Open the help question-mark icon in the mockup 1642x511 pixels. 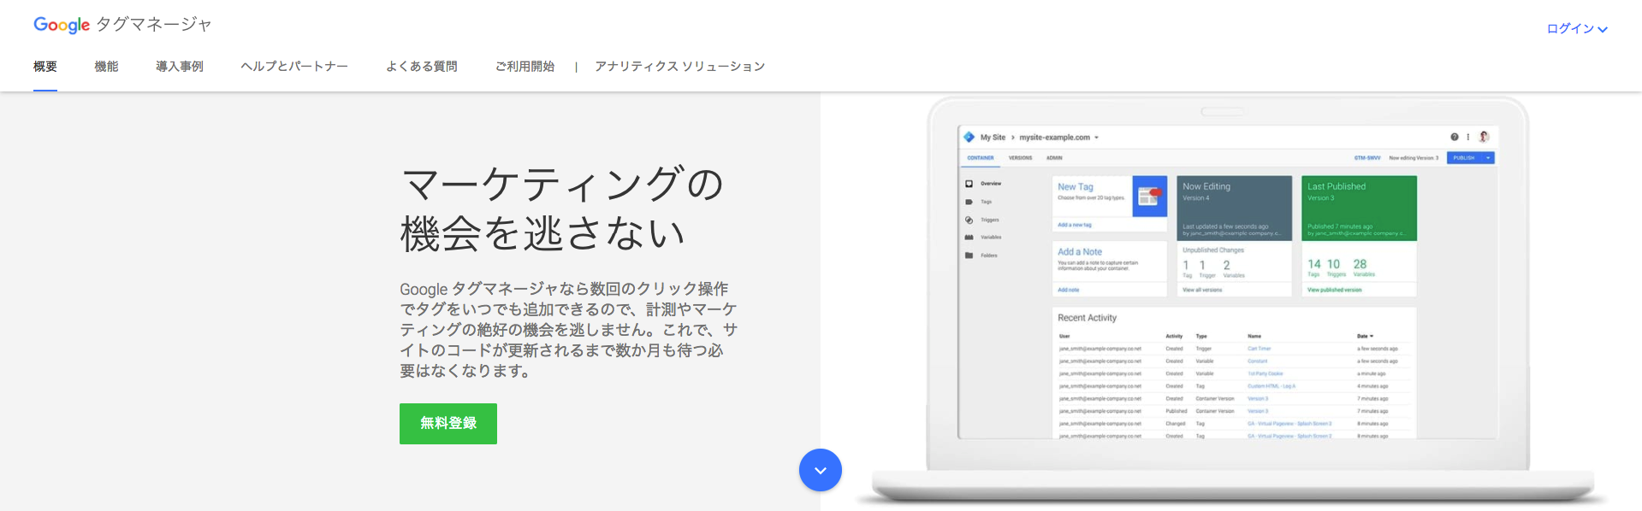(1455, 137)
